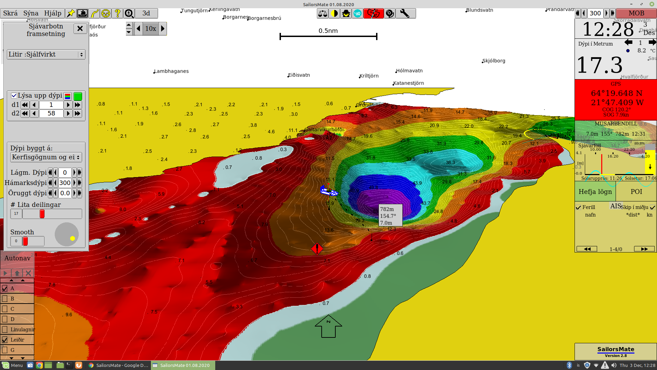The width and height of the screenshot is (657, 370).
Task: Enable layer C checkbox
Action: point(5,309)
